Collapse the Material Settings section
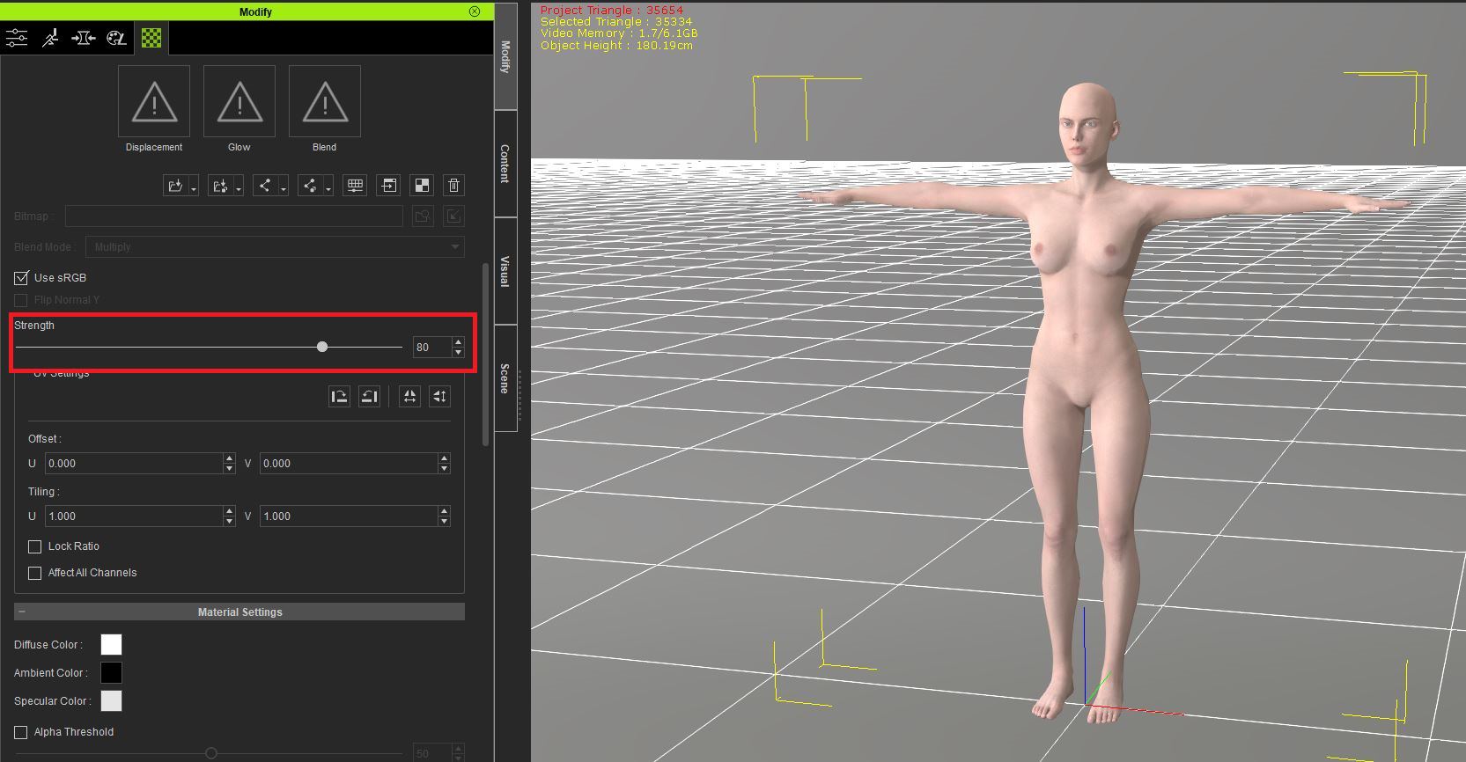Image resolution: width=1466 pixels, height=762 pixels. pyautogui.click(x=22, y=612)
